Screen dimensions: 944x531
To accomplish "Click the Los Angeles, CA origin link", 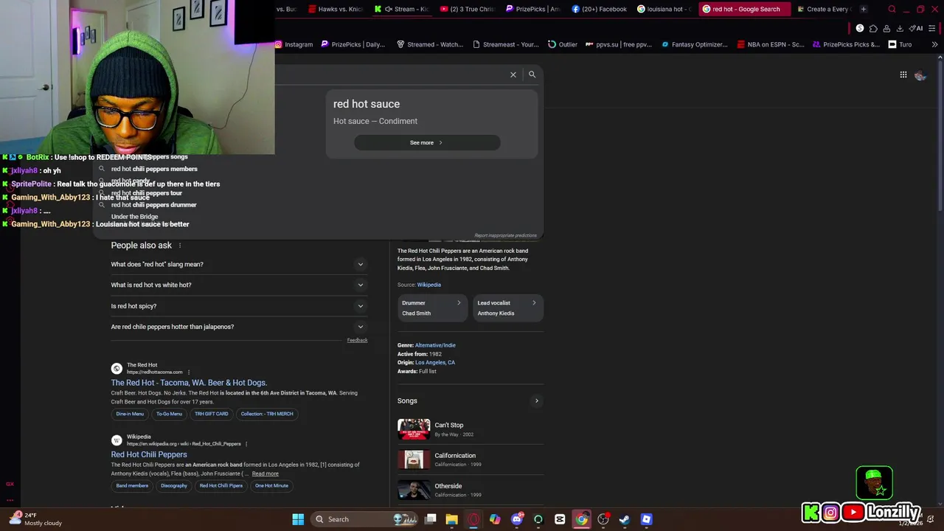I will 435,363.
